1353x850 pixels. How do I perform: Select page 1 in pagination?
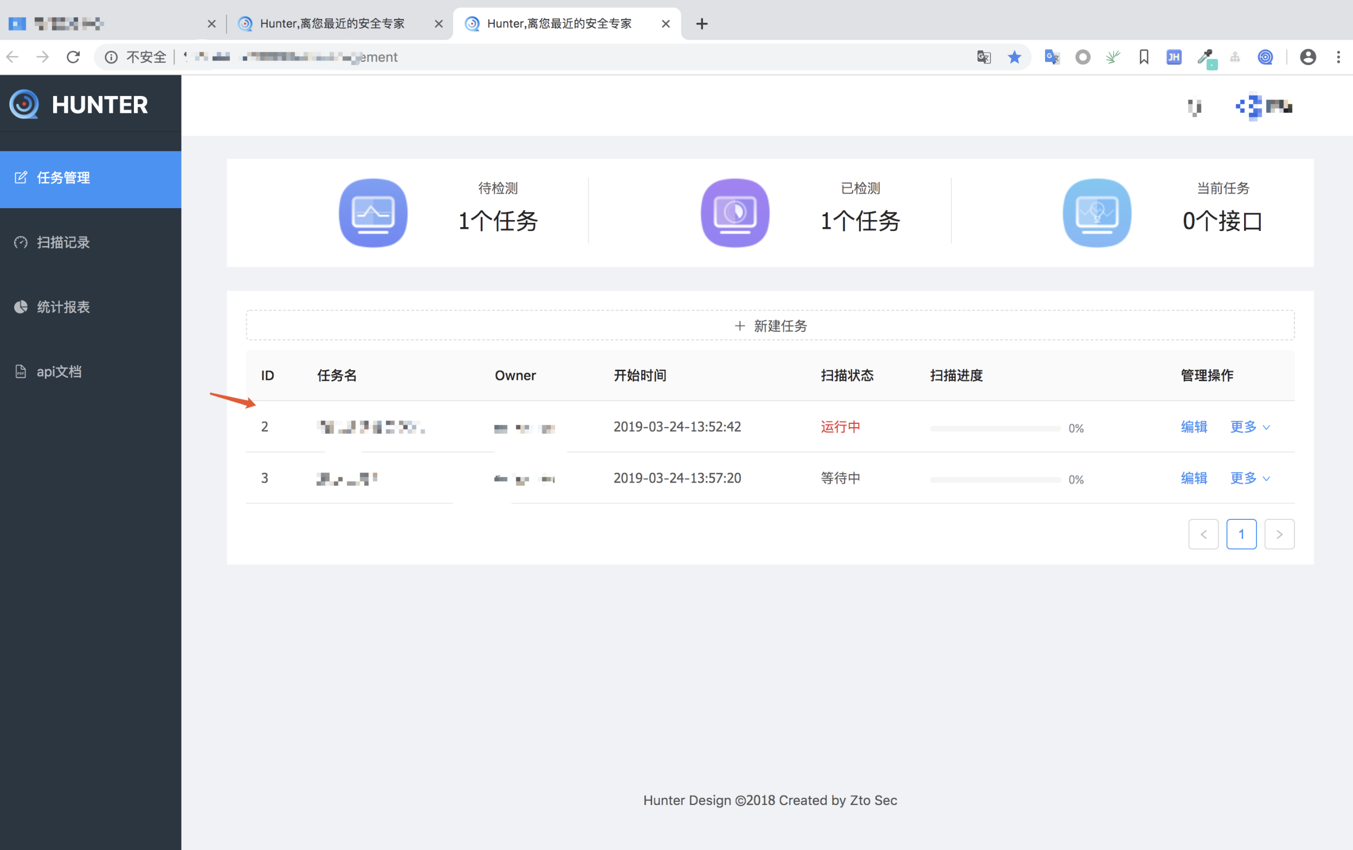pyautogui.click(x=1241, y=535)
